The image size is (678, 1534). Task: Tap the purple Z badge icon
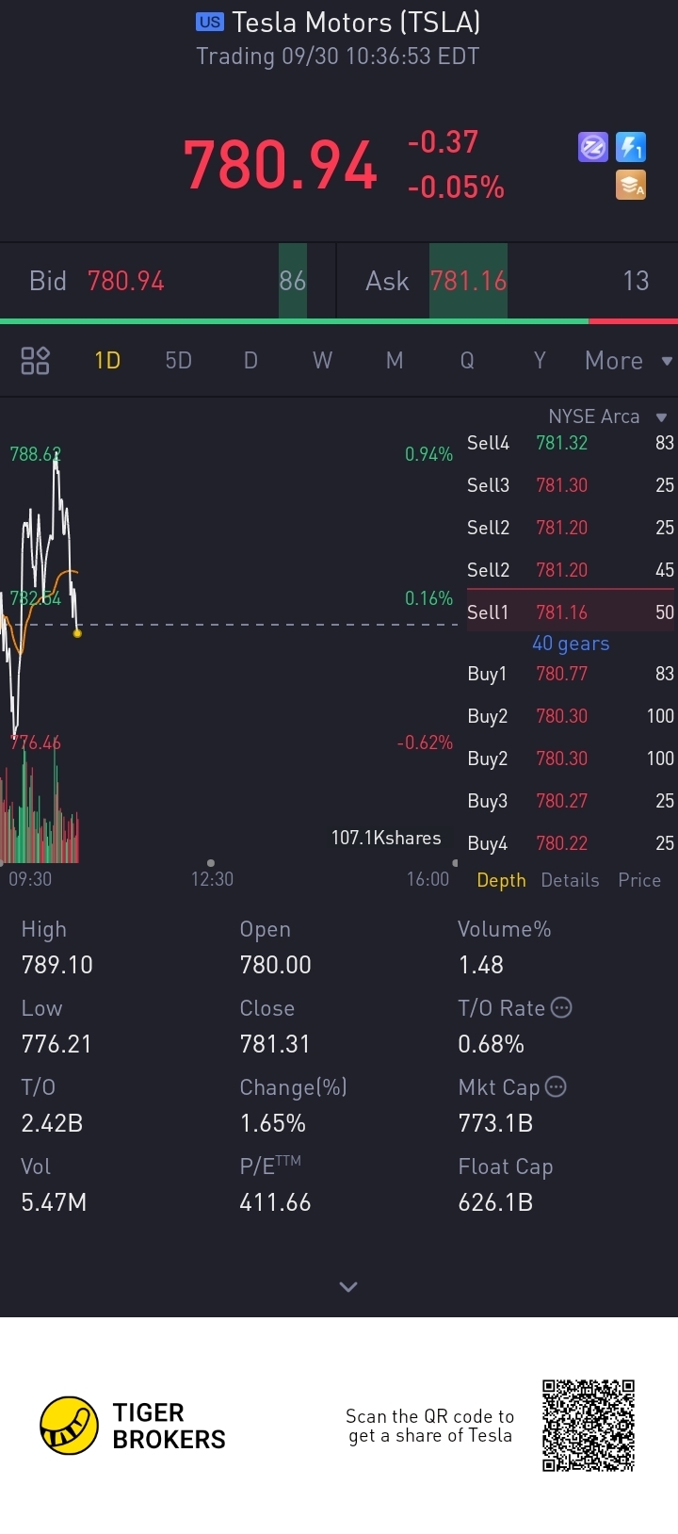coord(593,147)
